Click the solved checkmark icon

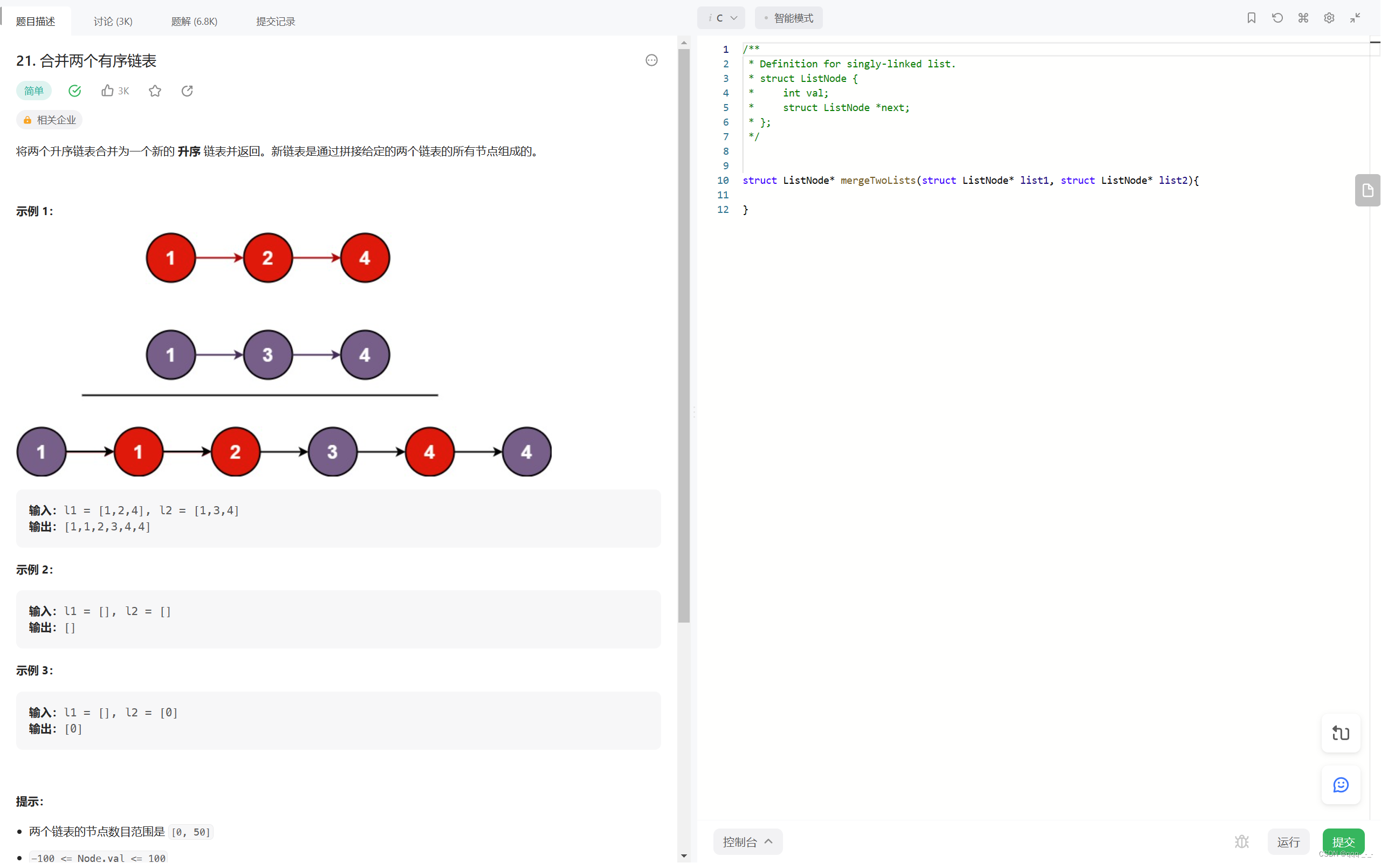tap(75, 91)
